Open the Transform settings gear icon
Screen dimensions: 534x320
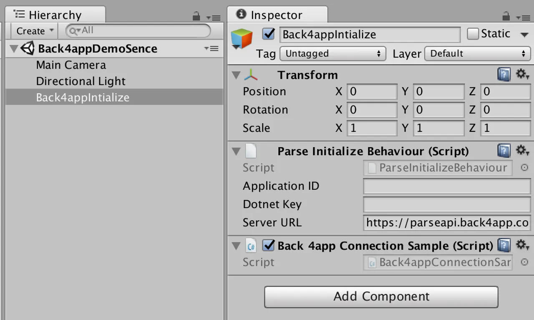tap(522, 74)
